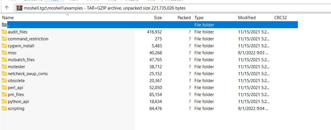Click the archive path address field
Viewport: 331px width, 130px height.
pyautogui.click(x=173, y=8)
